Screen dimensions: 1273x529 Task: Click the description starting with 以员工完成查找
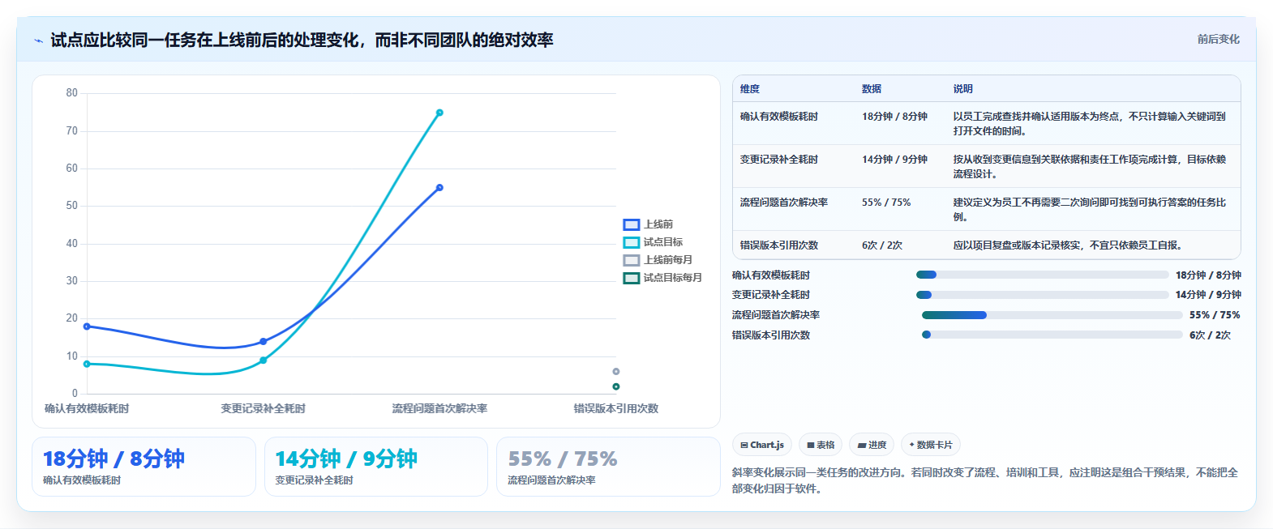(1090, 124)
